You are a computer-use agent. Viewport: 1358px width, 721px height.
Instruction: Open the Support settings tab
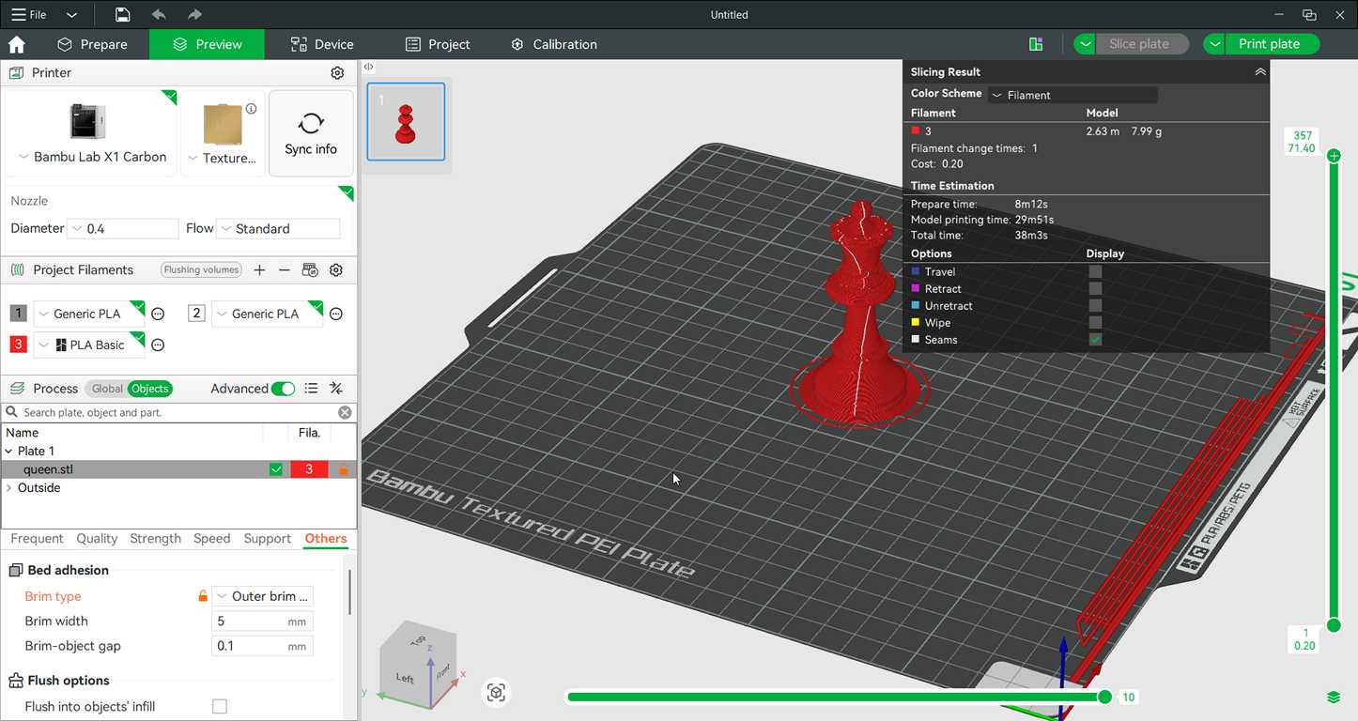click(268, 539)
